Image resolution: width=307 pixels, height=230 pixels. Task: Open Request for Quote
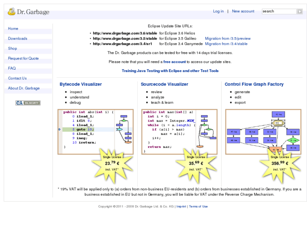(x=23, y=58)
